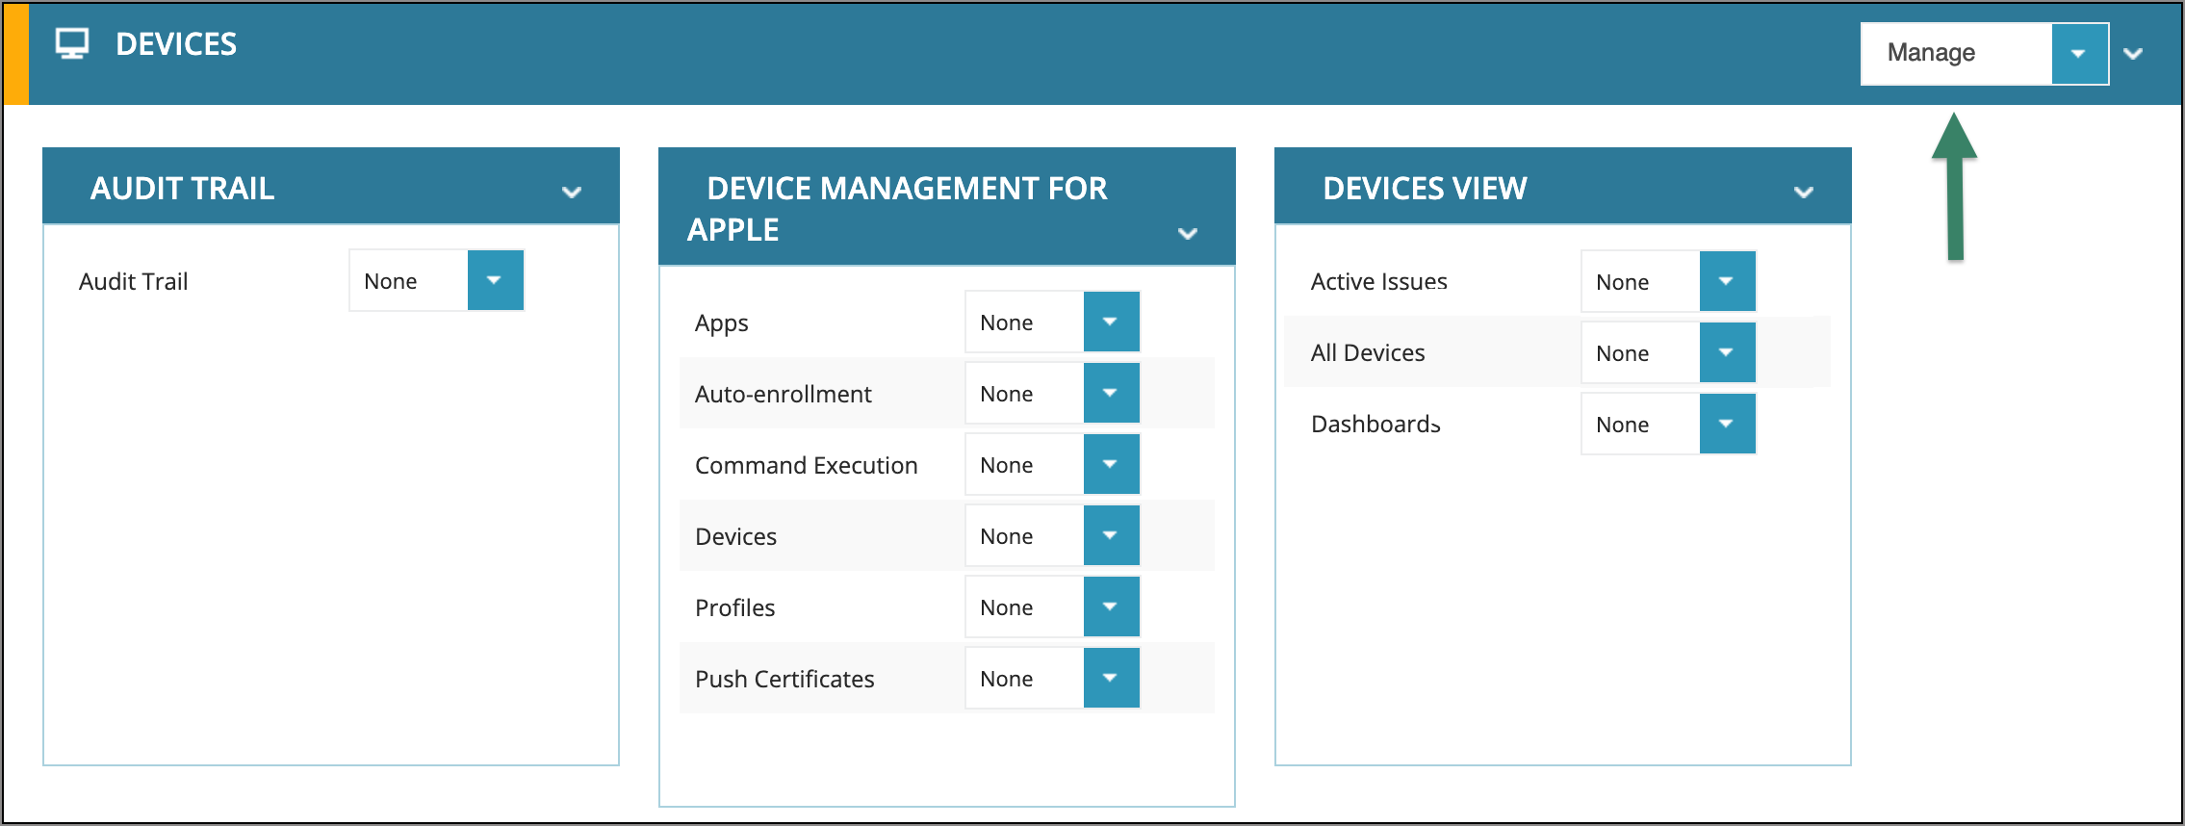This screenshot has height=826, width=2185.
Task: Click the DEVICES section header title
Action: [176, 44]
